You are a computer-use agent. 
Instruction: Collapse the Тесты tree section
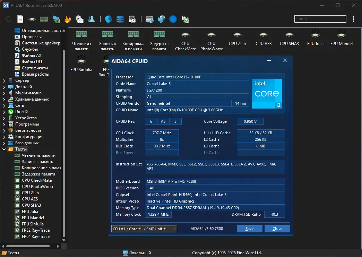coord(4,149)
